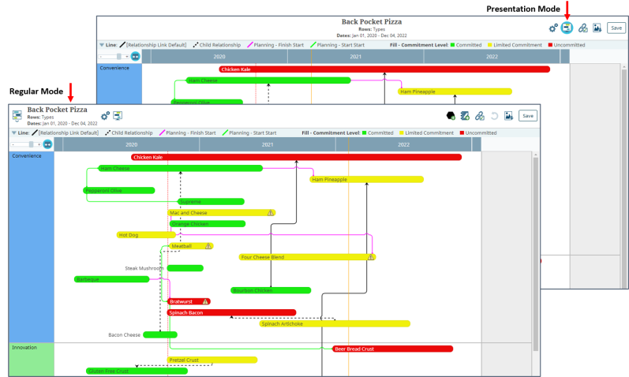Export image icon in Presentation Mode window
The image size is (629, 377).
pos(597,28)
